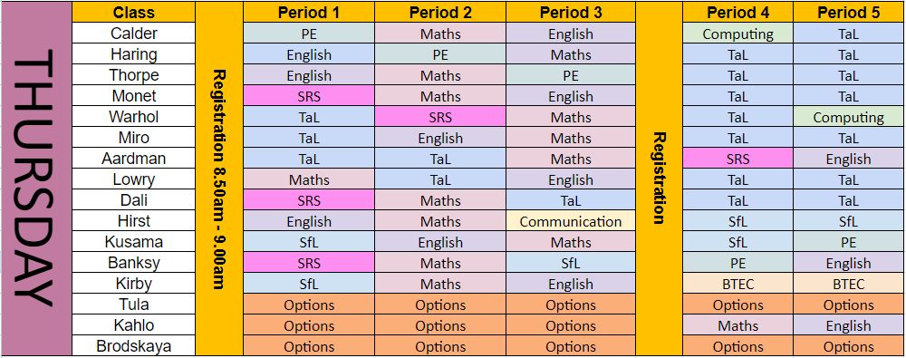Click the Kirby class name cell
Viewport: 906px width, 358px height.
[134, 284]
